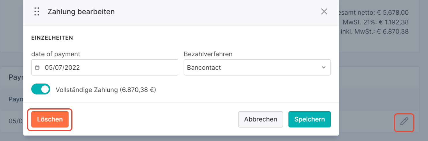Cancel with the Abbrechen button

pos(261,119)
